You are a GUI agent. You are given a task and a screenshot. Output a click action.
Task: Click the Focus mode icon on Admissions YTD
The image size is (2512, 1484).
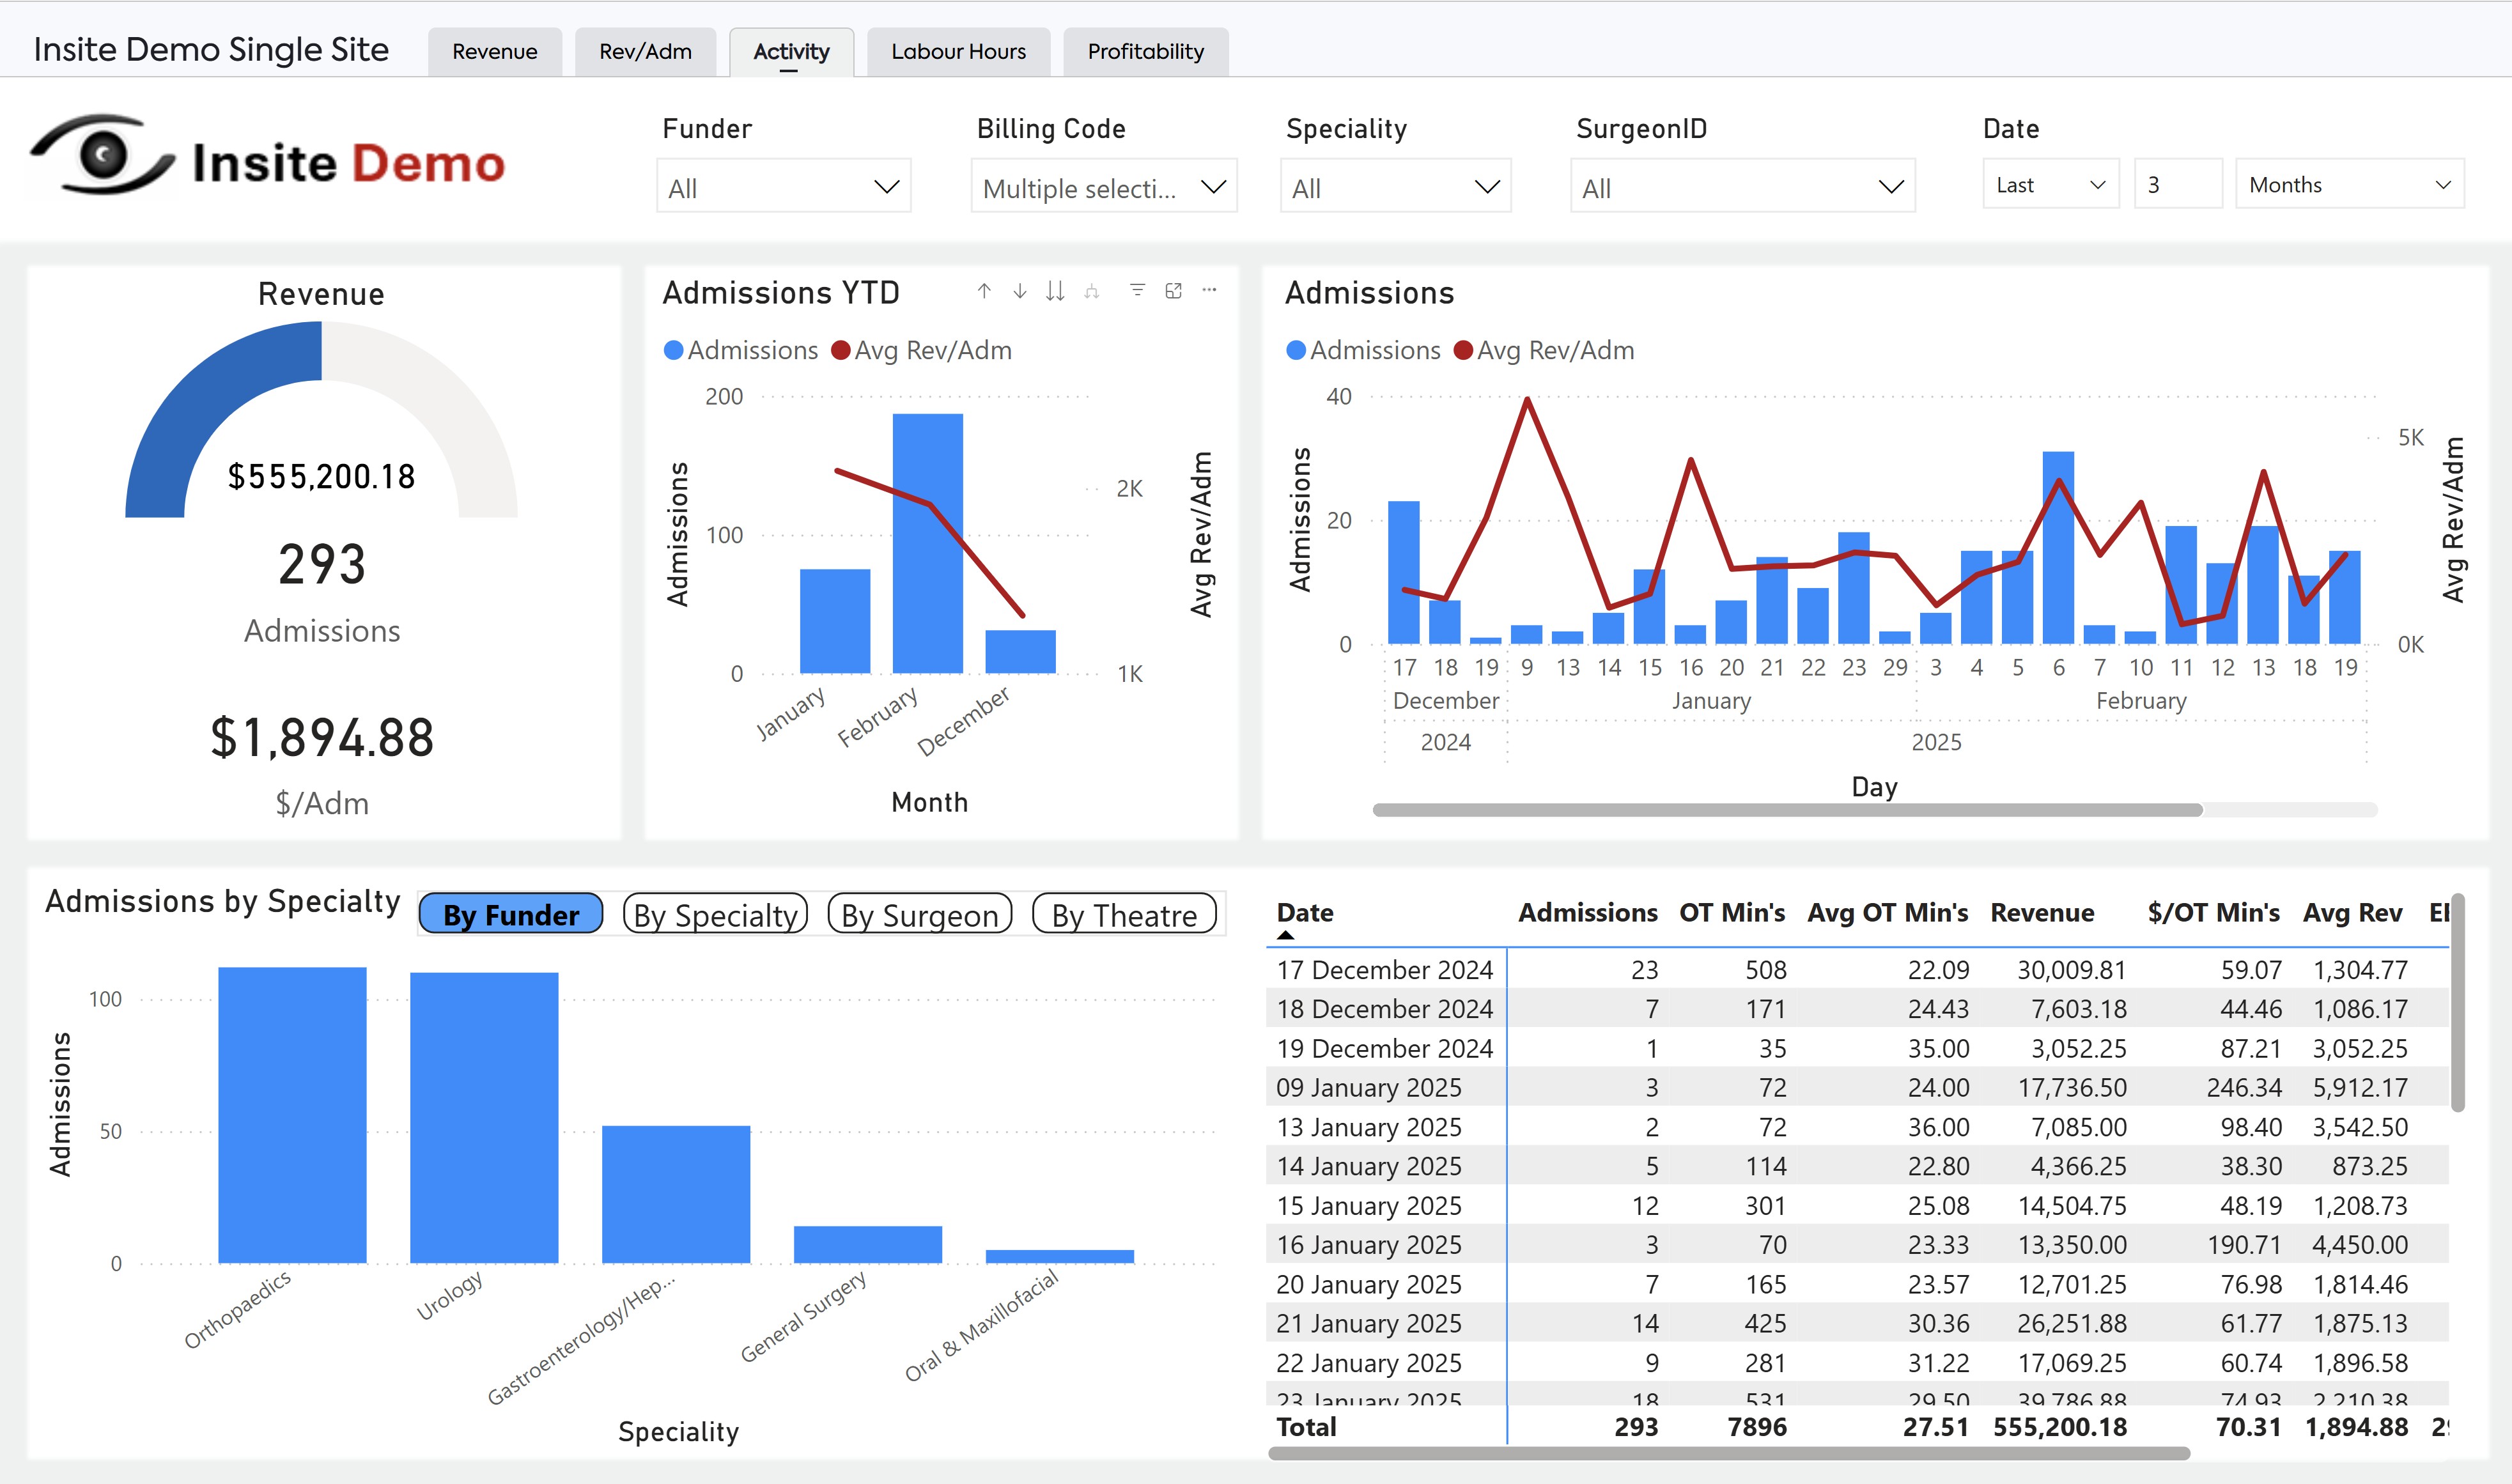coord(1174,290)
